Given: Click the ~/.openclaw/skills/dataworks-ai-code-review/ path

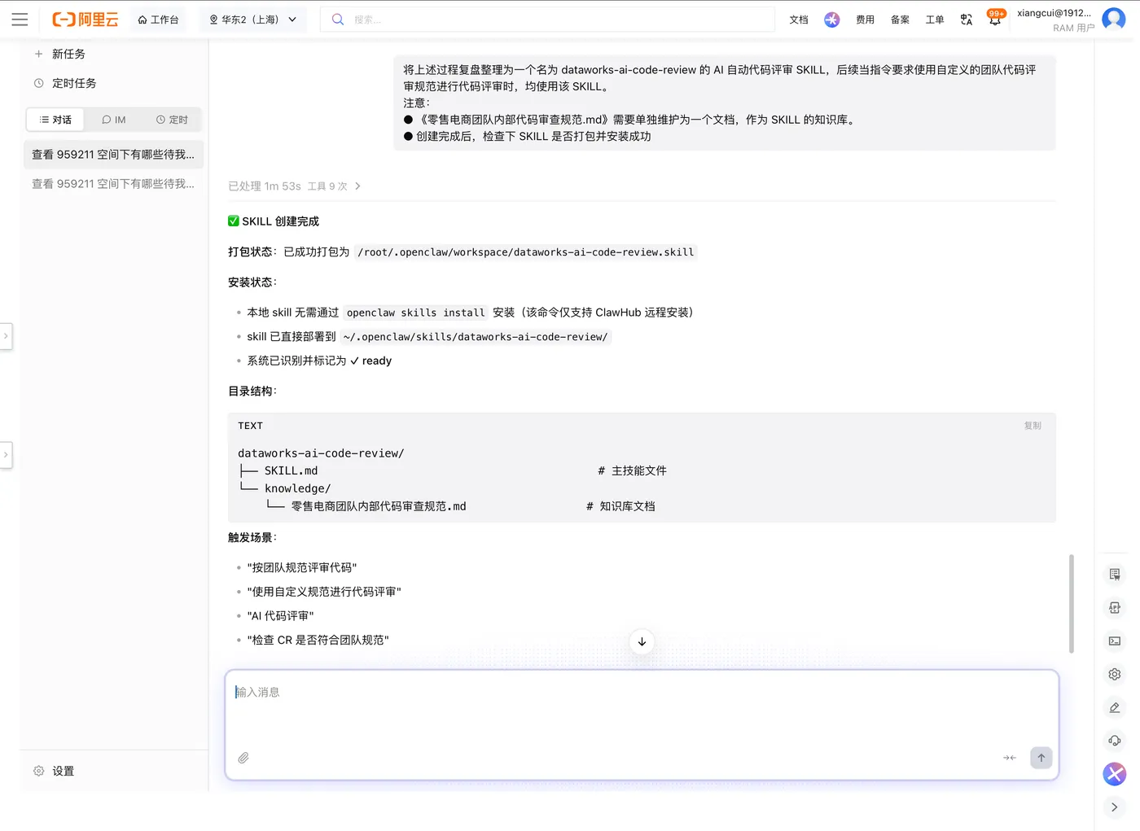Looking at the screenshot, I should 476,337.
